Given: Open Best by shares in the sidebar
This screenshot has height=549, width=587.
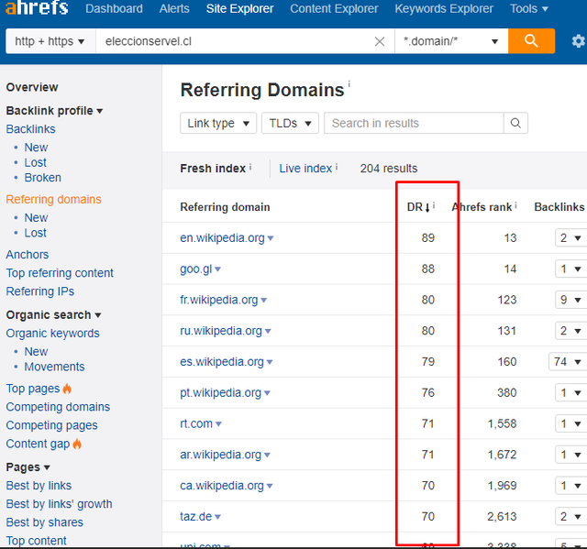Looking at the screenshot, I should click(x=45, y=522).
